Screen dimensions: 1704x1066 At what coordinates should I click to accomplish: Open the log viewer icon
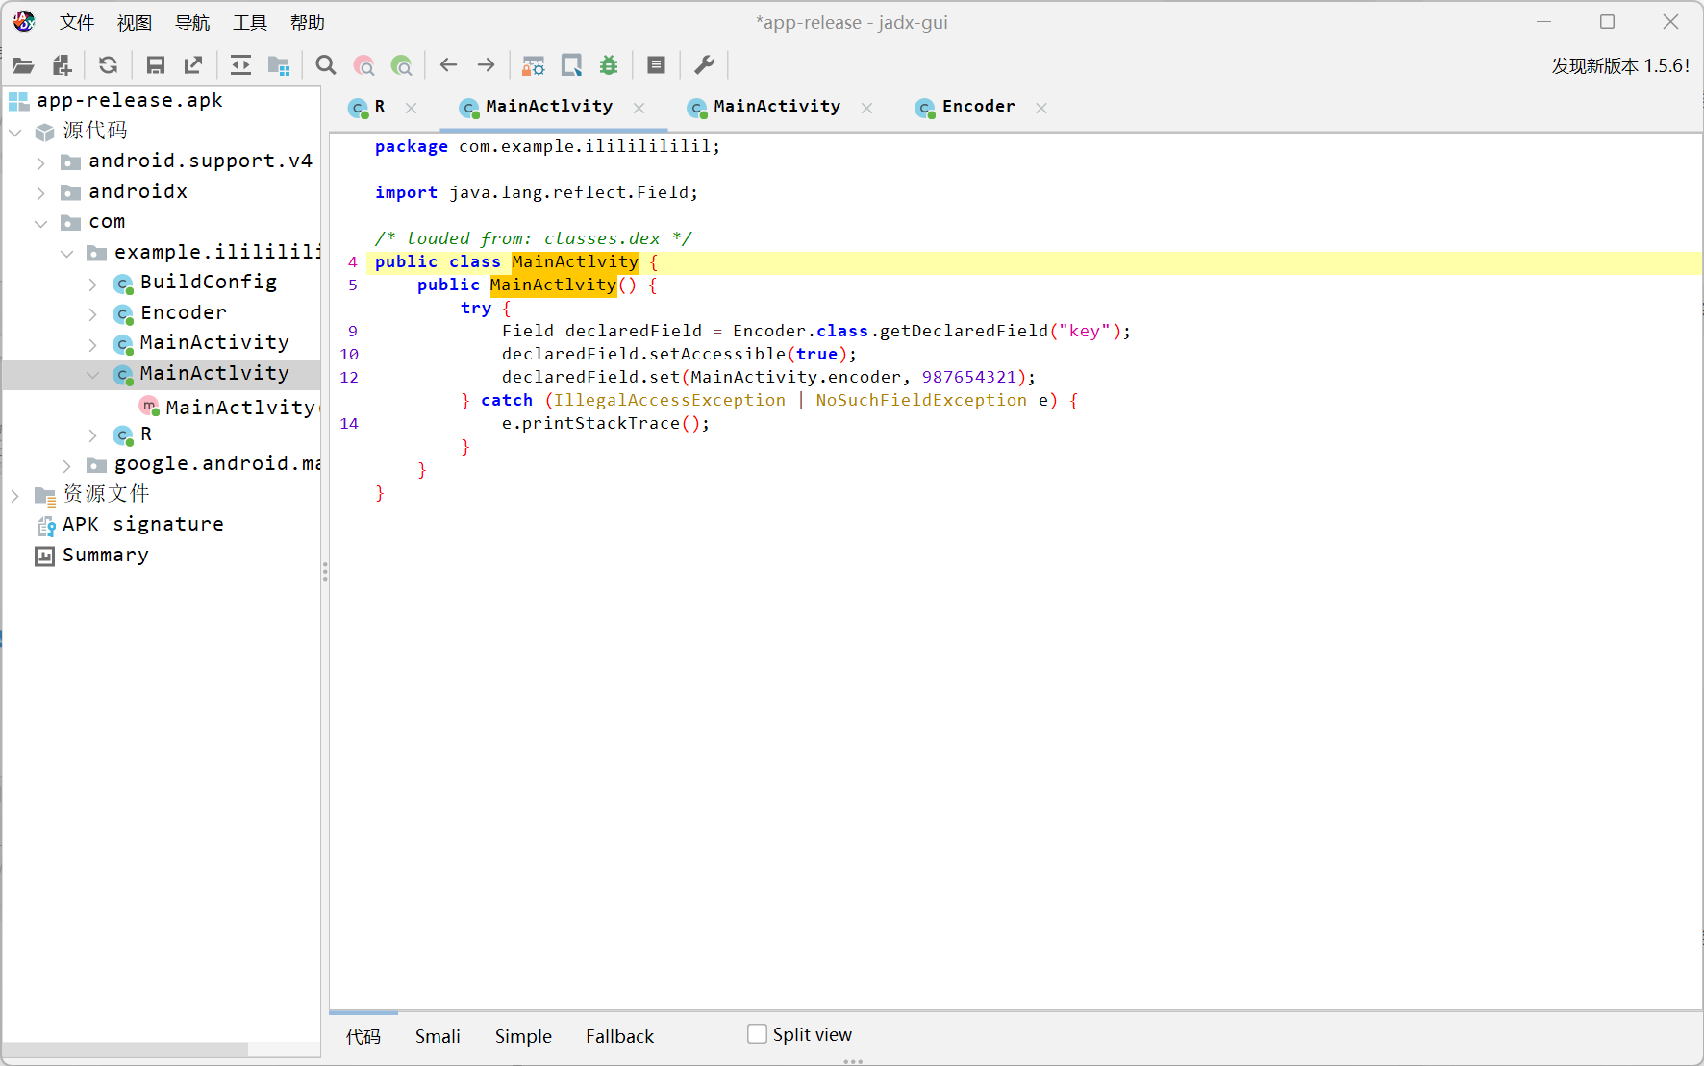(657, 65)
